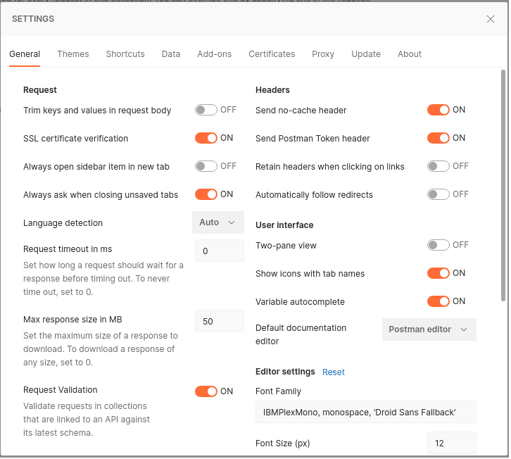This screenshot has height=459, width=511.
Task: Open the Language detection Auto dropdown
Action: coord(217,222)
